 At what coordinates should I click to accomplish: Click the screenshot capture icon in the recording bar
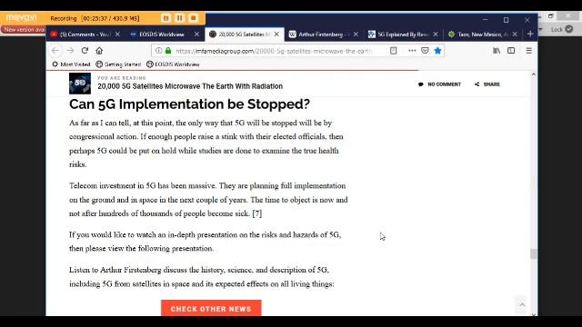pos(166,18)
